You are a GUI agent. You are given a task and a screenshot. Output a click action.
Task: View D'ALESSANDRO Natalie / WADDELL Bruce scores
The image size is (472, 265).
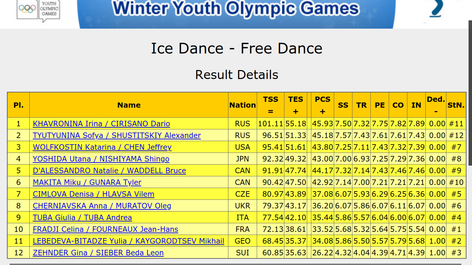coord(109,170)
